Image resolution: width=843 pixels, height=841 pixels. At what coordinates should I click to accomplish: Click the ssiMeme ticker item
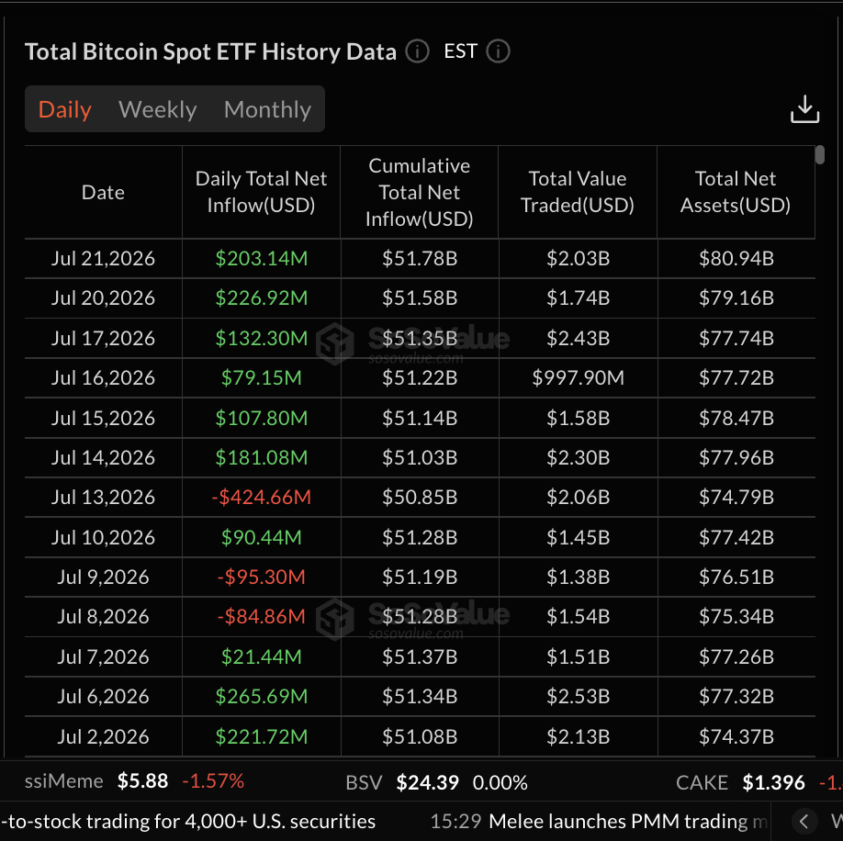(x=134, y=780)
